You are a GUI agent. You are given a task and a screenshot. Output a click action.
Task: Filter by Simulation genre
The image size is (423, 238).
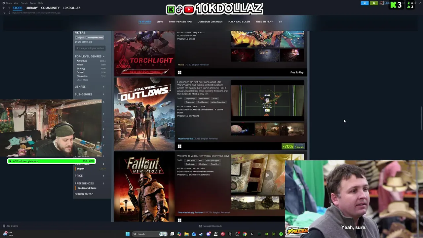pyautogui.click(x=82, y=76)
